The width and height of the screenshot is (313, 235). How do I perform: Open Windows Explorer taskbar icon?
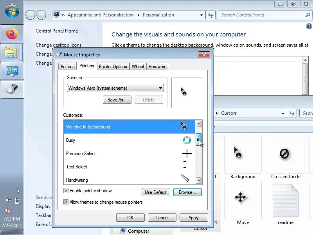click(x=11, y=52)
